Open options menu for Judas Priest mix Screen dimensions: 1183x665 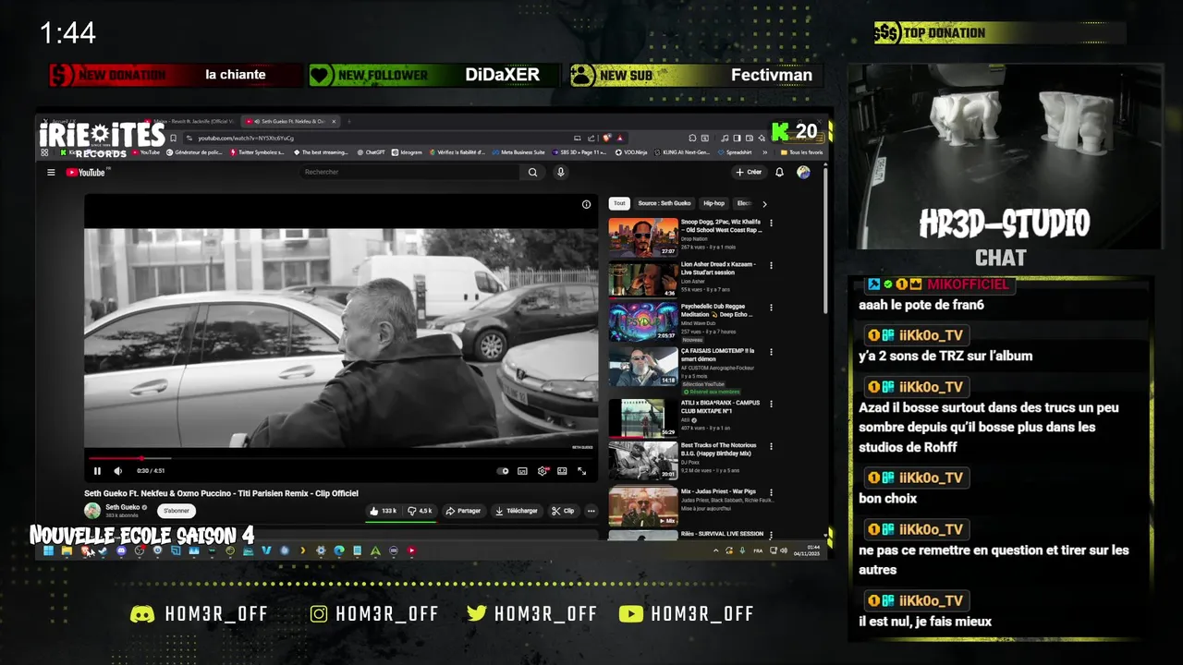(772, 491)
